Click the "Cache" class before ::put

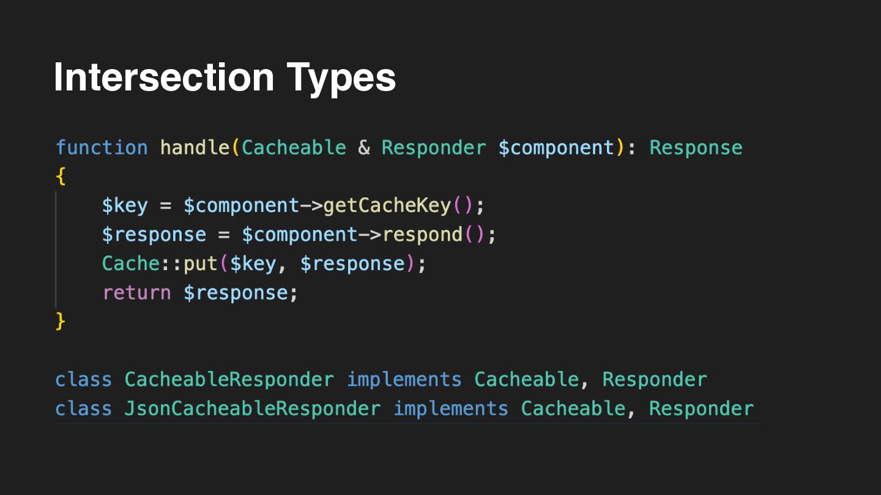pyautogui.click(x=130, y=263)
